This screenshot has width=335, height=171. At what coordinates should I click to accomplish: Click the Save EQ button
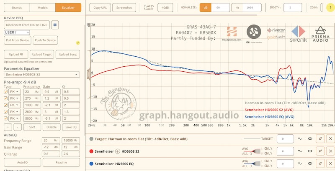tap(71, 127)
